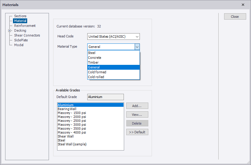The image size is (251, 165).
Task: Set selected grade using >> Default
Action: (x=137, y=132)
